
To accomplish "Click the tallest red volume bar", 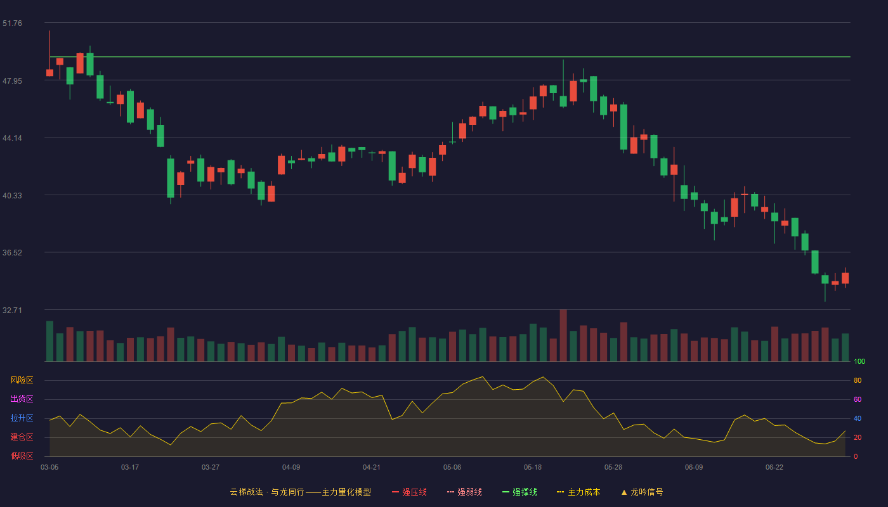I will coord(563,335).
